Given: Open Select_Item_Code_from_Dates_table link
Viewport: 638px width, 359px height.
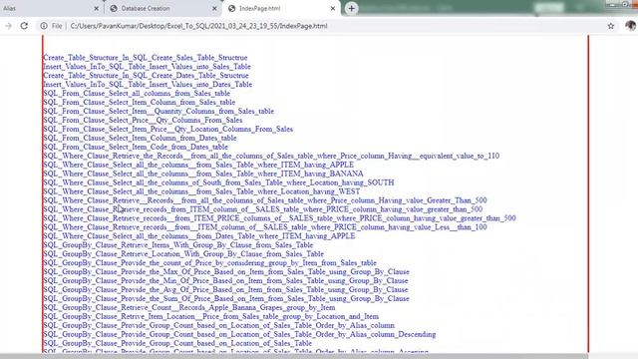Looking at the screenshot, I should (136, 147).
